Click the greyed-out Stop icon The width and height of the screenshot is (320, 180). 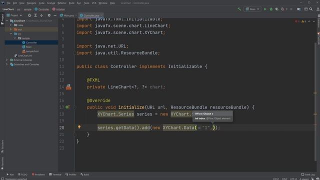pos(291,9)
